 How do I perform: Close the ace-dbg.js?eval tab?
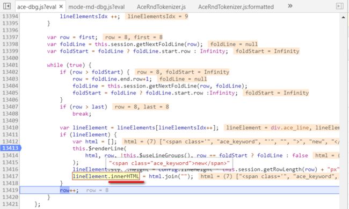pyautogui.click(x=61, y=6)
